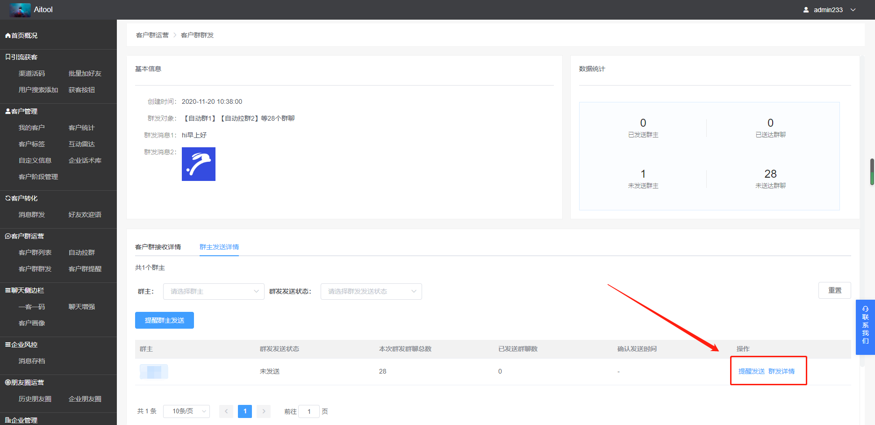Select the 客户管理 sidebar section

click(22, 111)
